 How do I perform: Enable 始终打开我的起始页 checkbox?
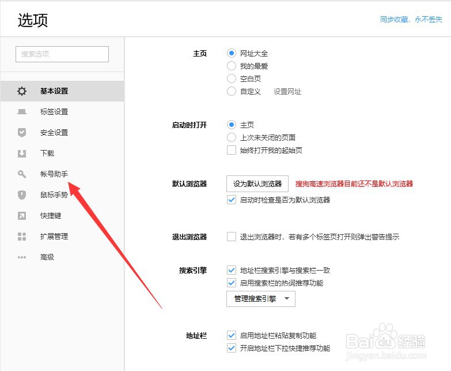tap(232, 150)
